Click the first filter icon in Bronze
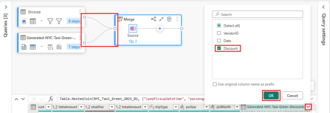The image size is (330, 113). [50, 21]
